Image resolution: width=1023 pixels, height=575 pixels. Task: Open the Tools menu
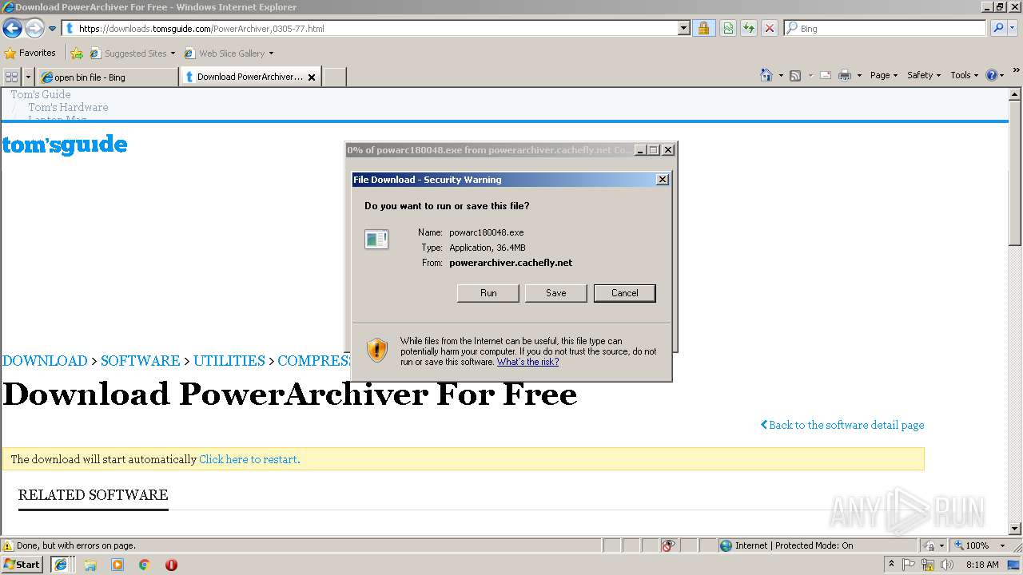(x=965, y=75)
